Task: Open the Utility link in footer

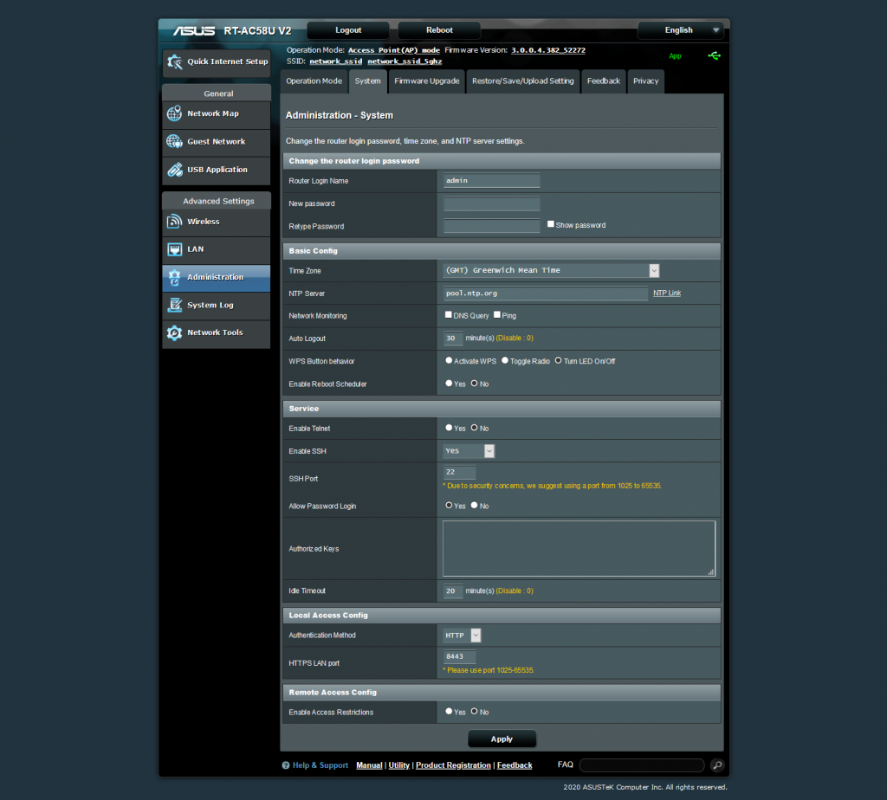Action: coord(398,765)
